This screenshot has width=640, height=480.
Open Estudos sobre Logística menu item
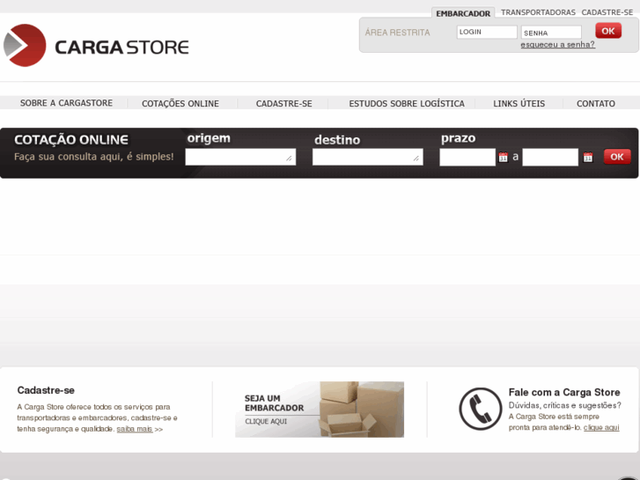[407, 104]
